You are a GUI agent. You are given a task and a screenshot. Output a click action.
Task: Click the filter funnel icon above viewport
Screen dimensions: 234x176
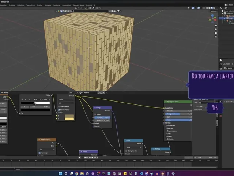pyautogui.click(x=118, y=11)
